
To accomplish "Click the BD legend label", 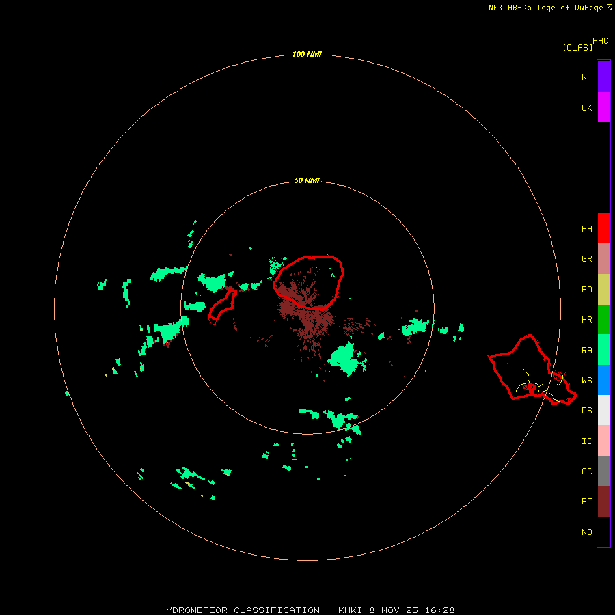I will point(586,290).
